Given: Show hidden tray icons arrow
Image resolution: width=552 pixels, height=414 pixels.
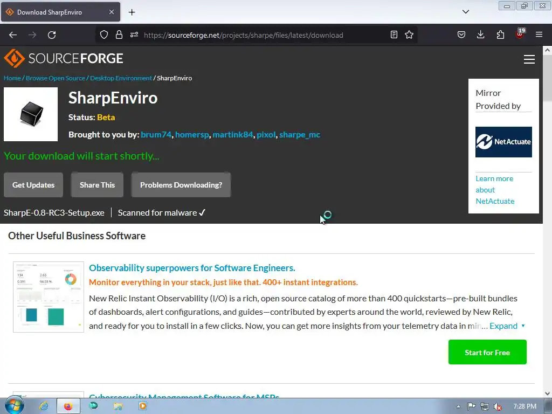Looking at the screenshot, I should pos(458,406).
